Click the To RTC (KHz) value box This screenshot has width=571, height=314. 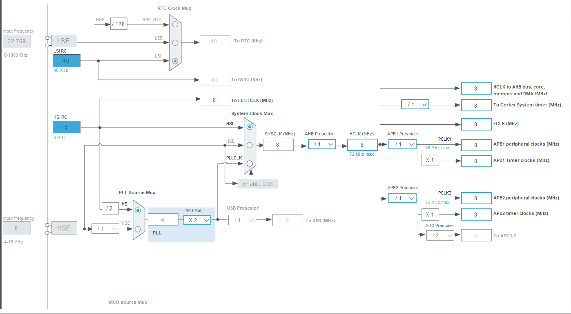tap(215, 41)
